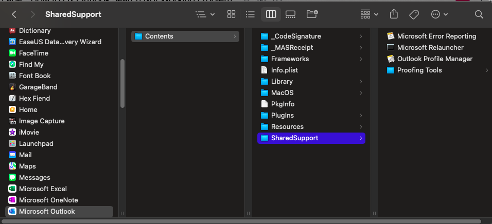
Task: Expand the MacOS folder chevron
Action: 361,92
